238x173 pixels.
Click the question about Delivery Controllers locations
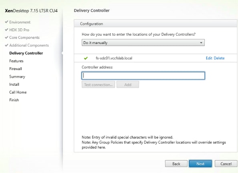[139, 34]
